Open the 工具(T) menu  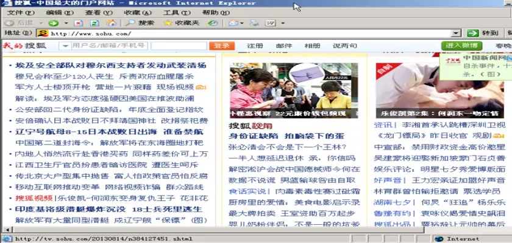(x=177, y=13)
